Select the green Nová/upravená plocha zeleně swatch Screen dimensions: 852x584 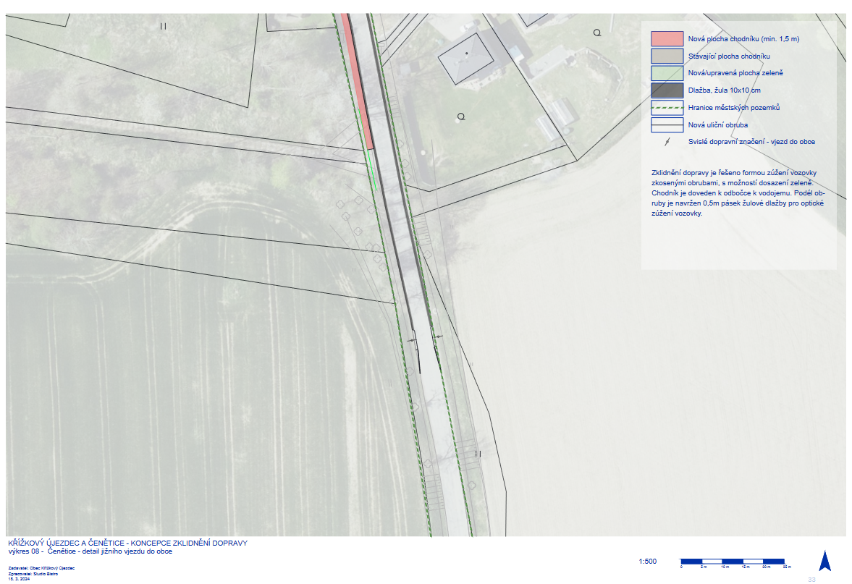click(667, 73)
